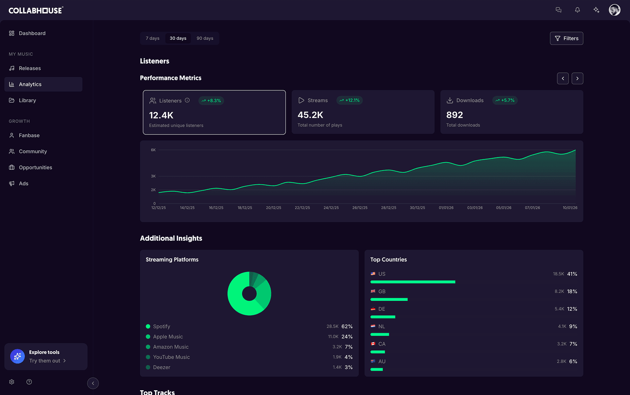
Task: Select the Listeners metric card
Action: click(x=214, y=112)
